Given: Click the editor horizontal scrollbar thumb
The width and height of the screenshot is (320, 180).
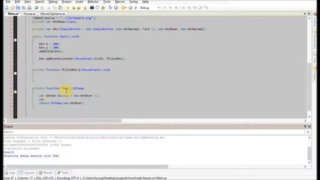Looking at the screenshot, I should [x=64, y=121].
